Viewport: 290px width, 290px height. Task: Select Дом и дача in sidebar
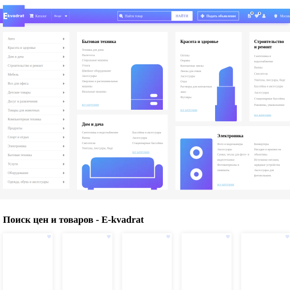(16, 57)
